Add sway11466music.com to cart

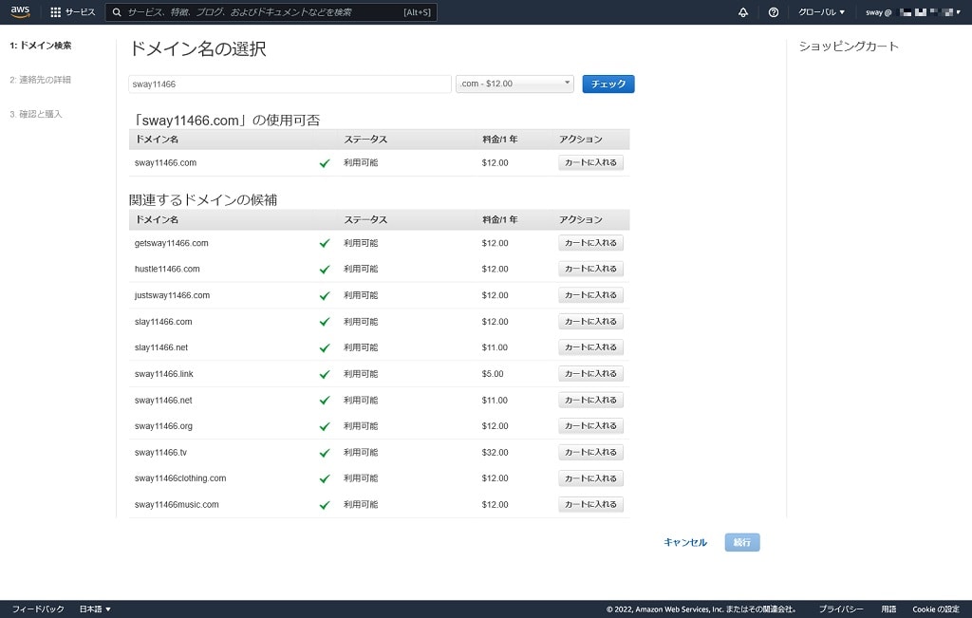click(x=590, y=505)
